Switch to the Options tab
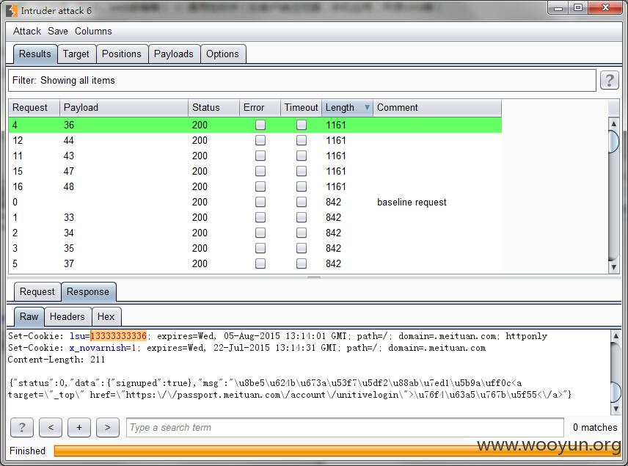 [x=223, y=54]
